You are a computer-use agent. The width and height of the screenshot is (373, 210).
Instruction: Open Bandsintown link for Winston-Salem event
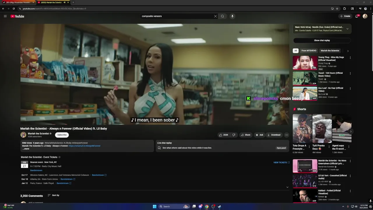pos(99,175)
